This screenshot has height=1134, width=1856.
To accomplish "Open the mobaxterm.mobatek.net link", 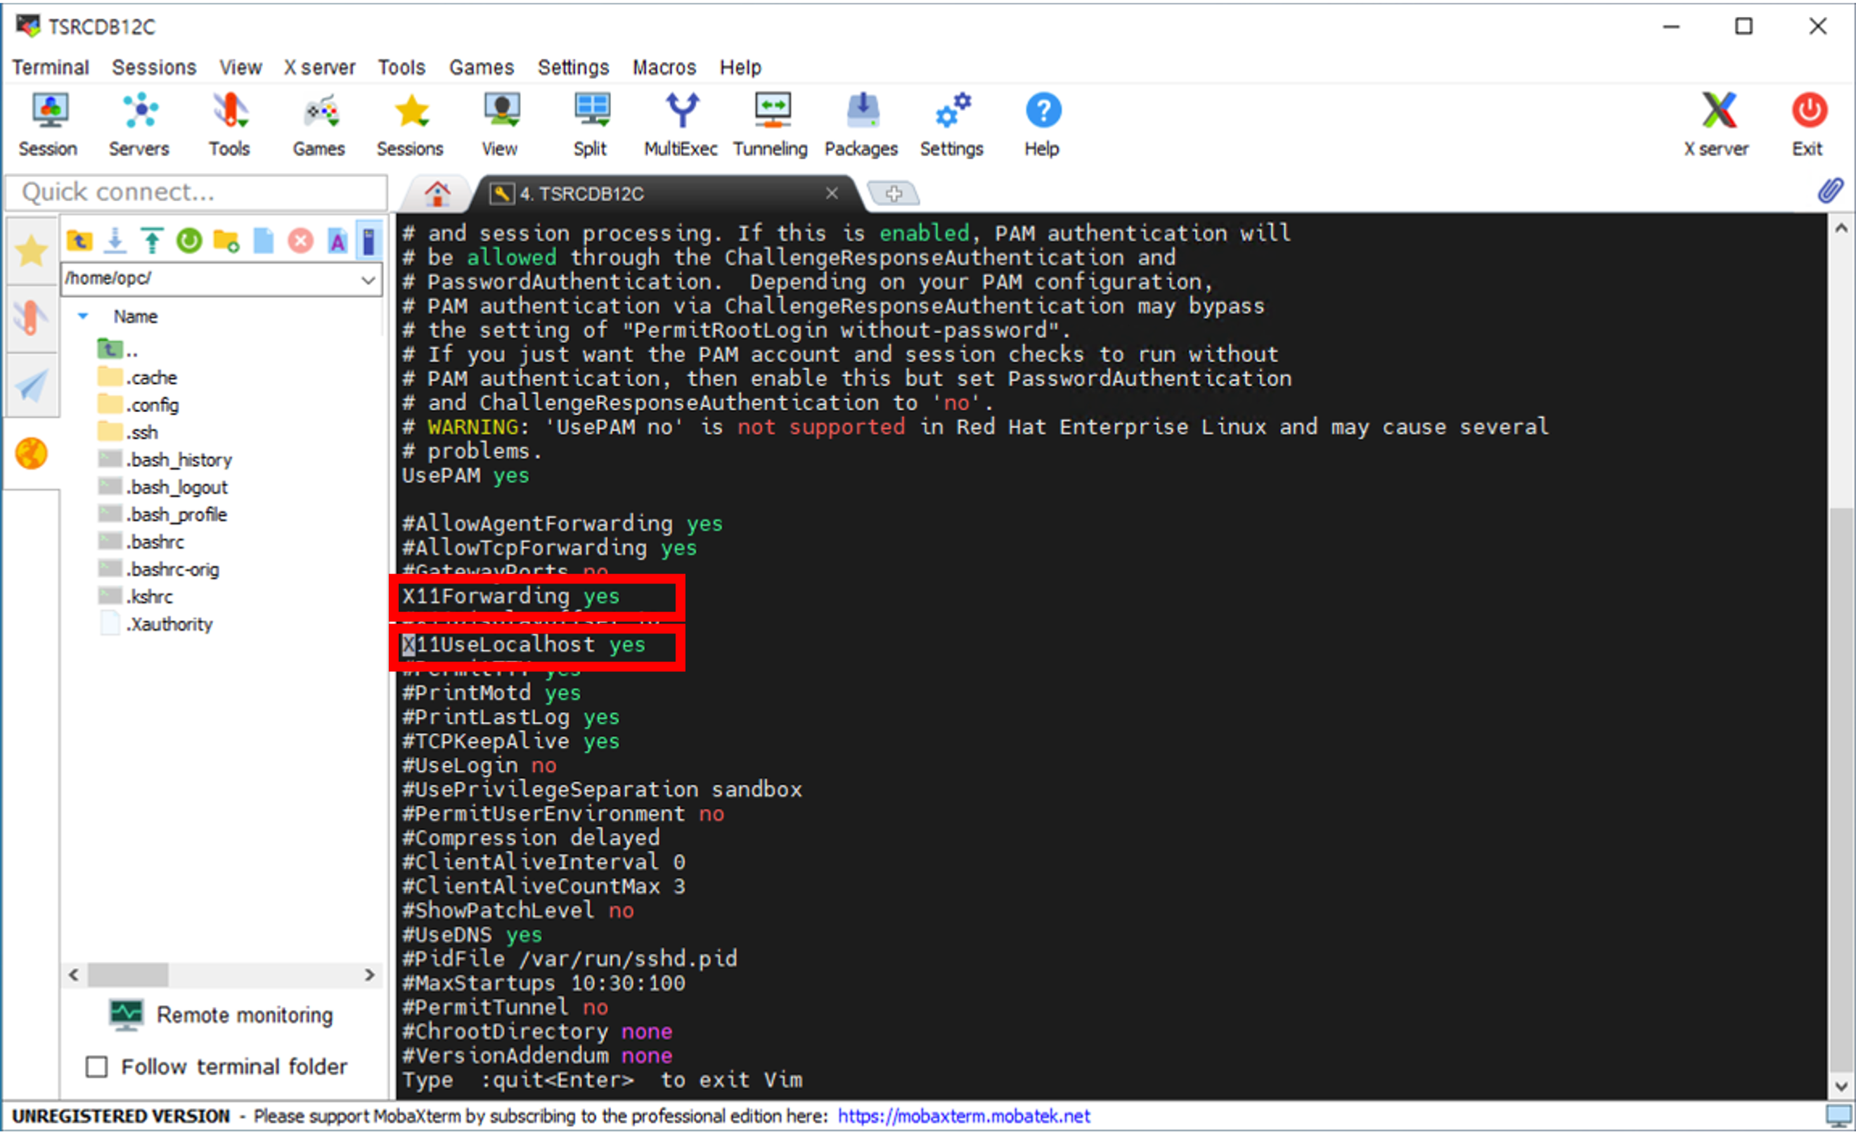I will 964,1116.
